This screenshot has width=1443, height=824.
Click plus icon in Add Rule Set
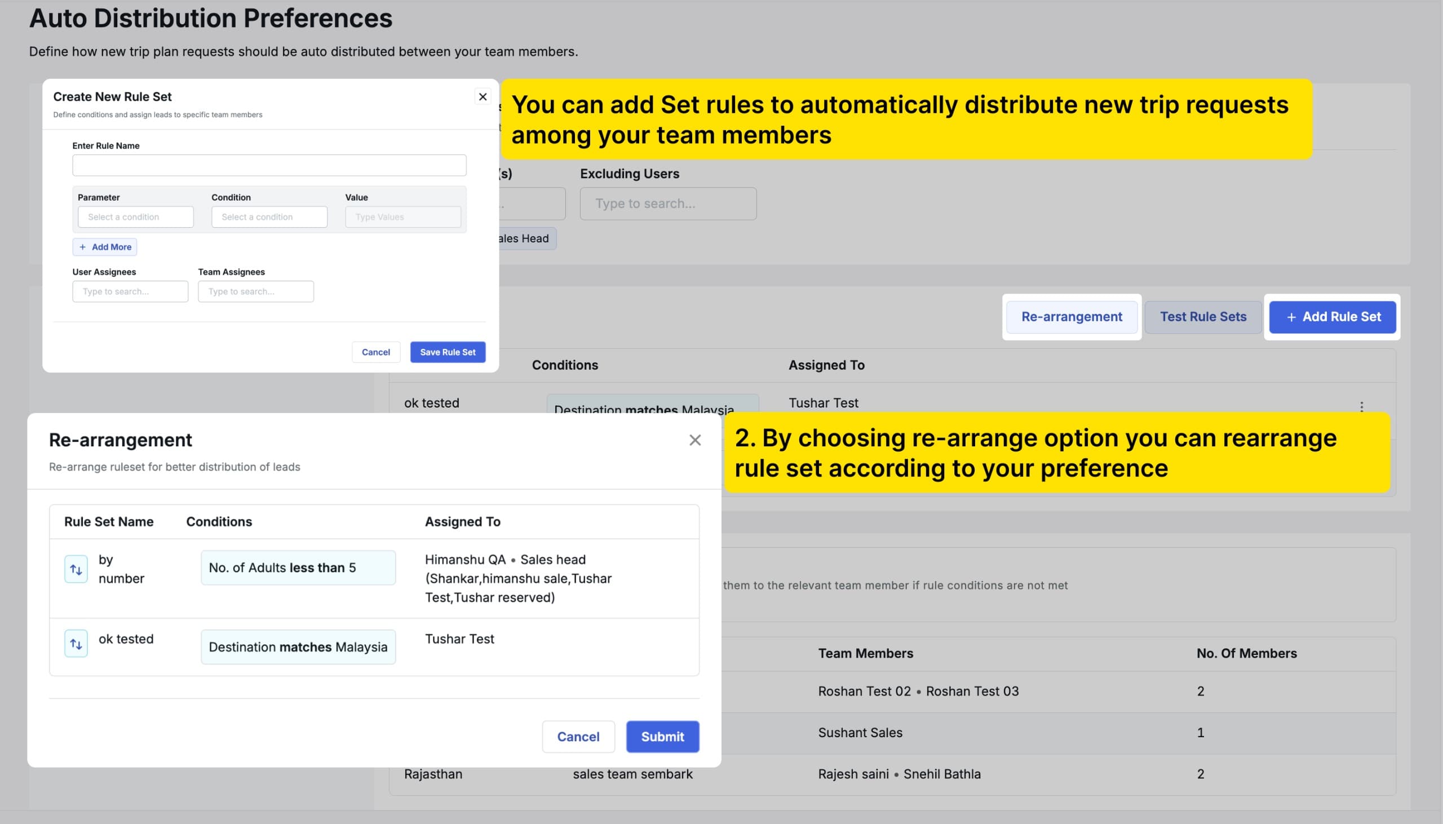[1291, 317]
